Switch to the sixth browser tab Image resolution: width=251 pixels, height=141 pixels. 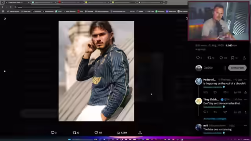tap(151, 2)
